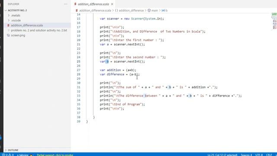Screen dimensions: 277x156
Task: Click the addition_difference object breadcrumb
Action: [x=131, y=10]
